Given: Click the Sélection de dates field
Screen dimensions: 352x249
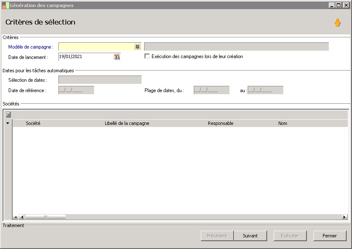Looking at the screenshot, I should coord(100,80).
